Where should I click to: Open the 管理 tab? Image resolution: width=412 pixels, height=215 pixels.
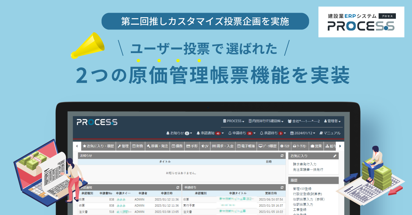pyautogui.click(x=123, y=146)
